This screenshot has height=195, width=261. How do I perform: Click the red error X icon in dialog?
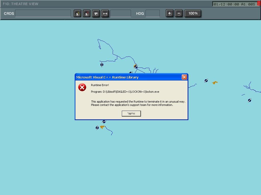click(82, 87)
